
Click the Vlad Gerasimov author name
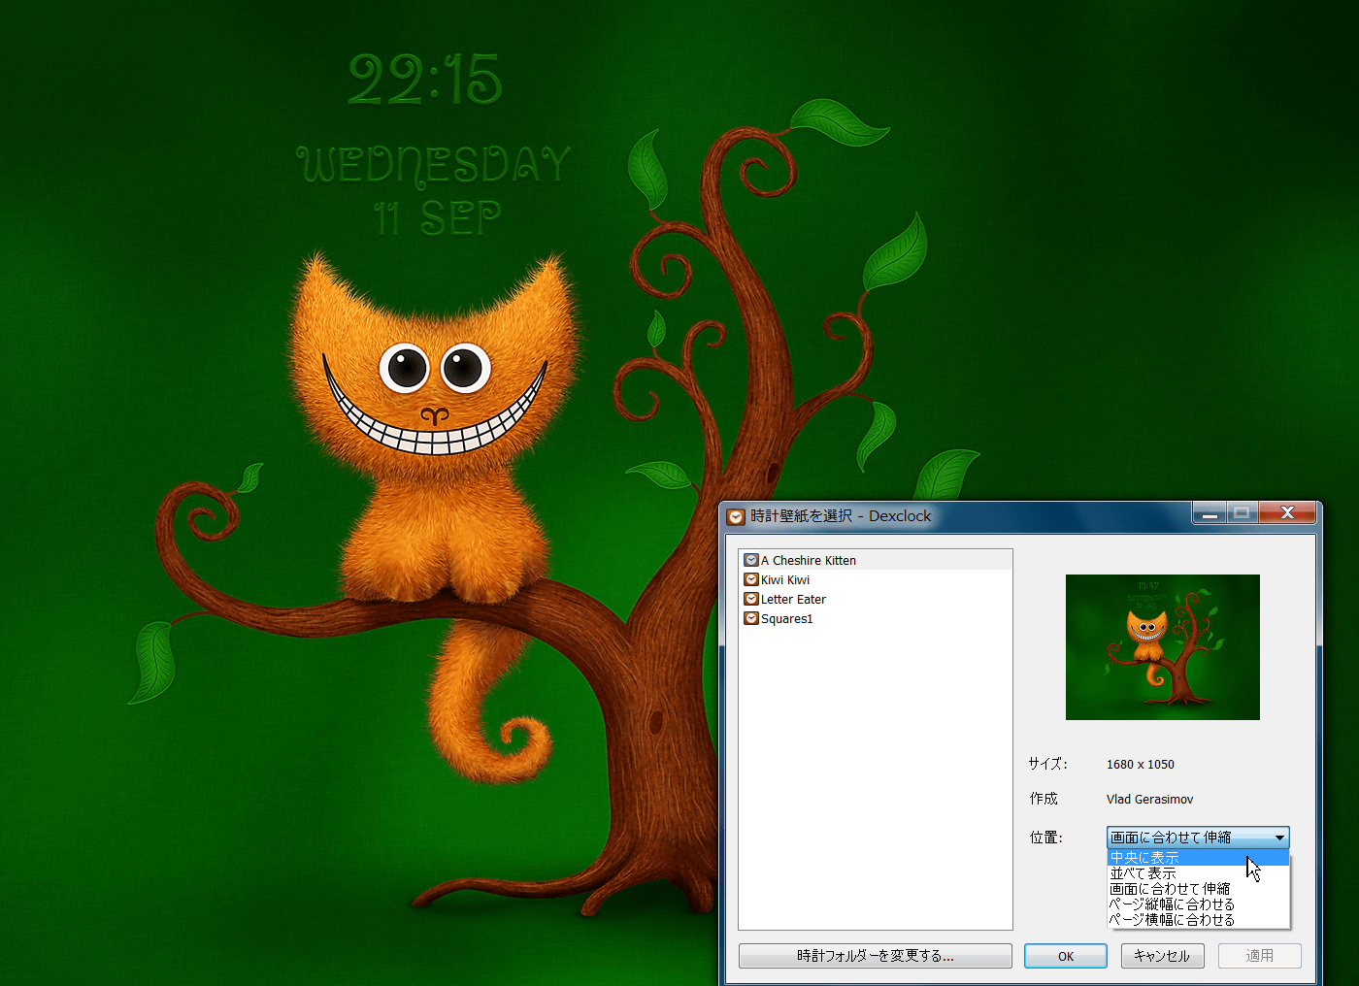(x=1150, y=800)
